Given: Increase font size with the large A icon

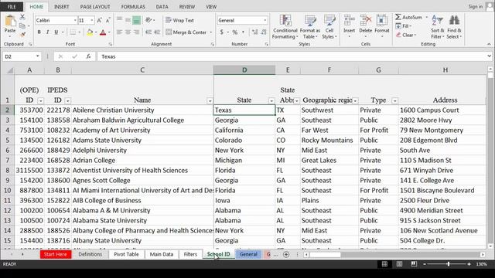Looking at the screenshot, I should (99, 21).
